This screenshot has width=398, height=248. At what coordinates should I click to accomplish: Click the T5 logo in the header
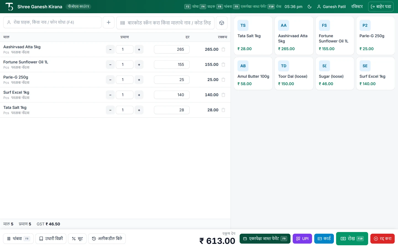9,7
